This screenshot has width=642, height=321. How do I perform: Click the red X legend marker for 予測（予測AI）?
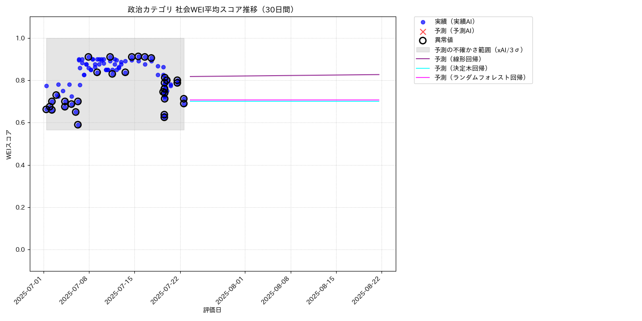coord(423,31)
